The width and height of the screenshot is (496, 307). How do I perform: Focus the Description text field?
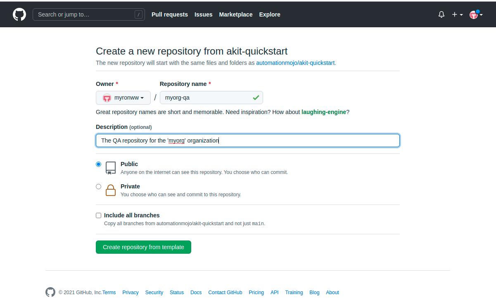[248, 140]
